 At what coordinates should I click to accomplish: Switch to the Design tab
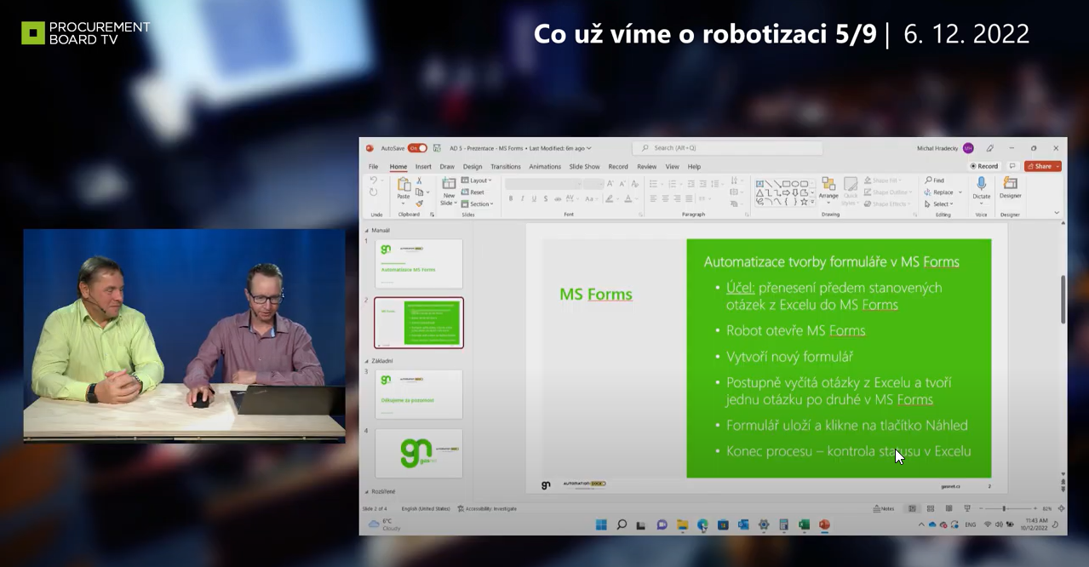(x=473, y=167)
